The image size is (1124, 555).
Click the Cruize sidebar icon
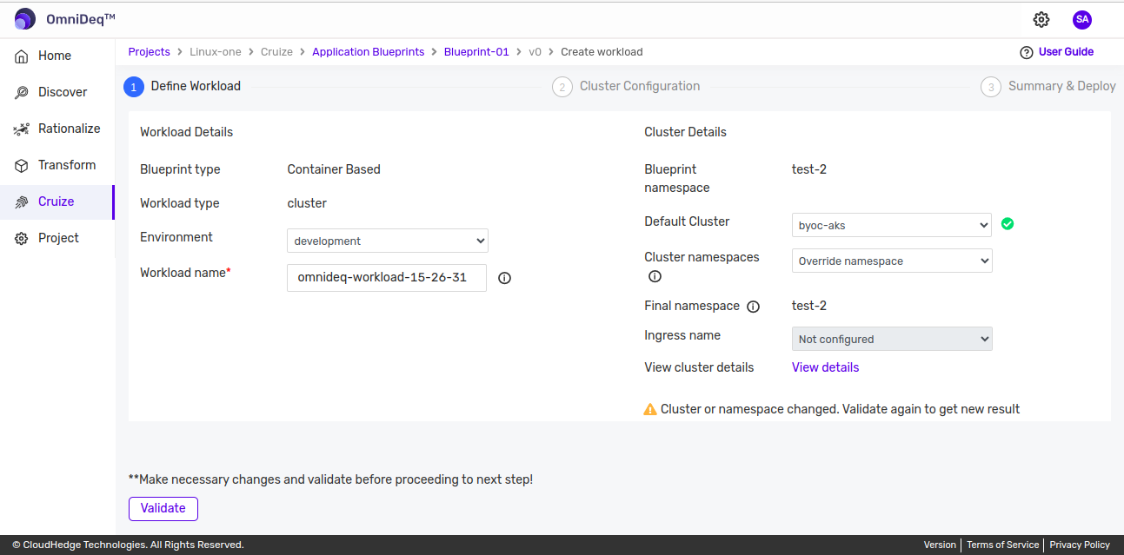pyautogui.click(x=22, y=202)
